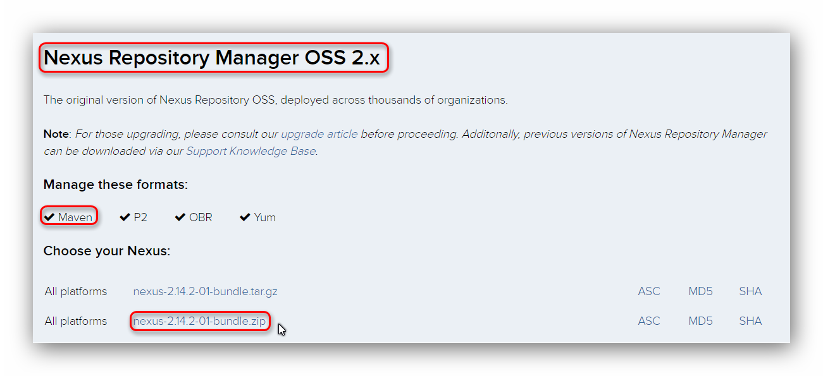Click the Manage these formats heading
Screen dimensions: 823x376
116,185
